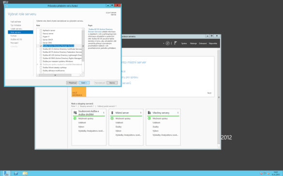Select the Role serveru wizard step
283x176 pixels.
coord(20,32)
